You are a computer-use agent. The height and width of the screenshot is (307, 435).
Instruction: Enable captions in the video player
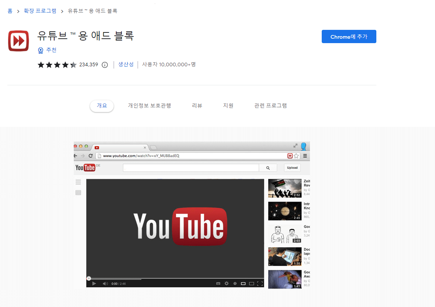point(218,283)
